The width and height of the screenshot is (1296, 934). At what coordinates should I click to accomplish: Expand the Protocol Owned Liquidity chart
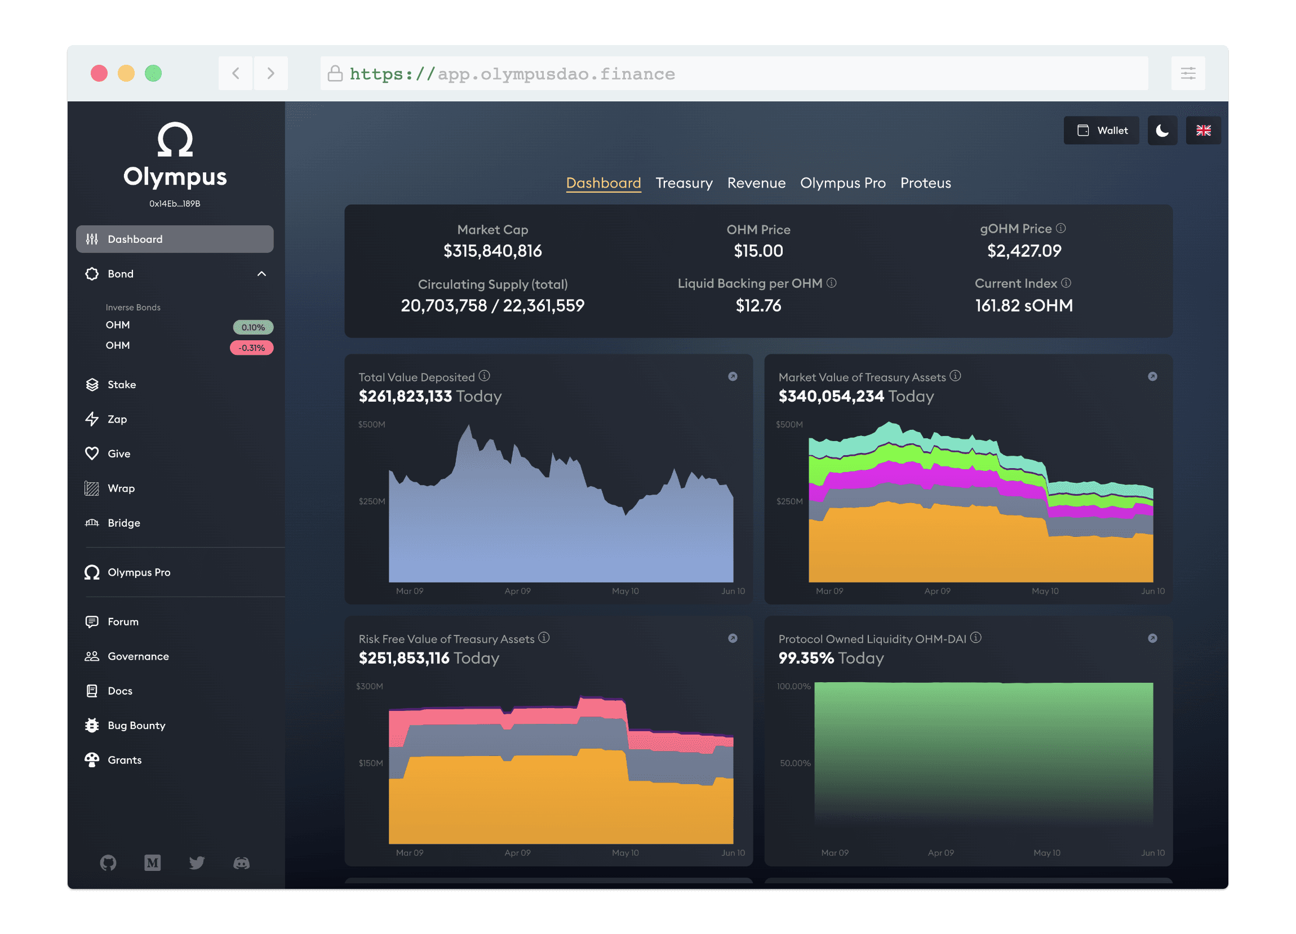point(1152,638)
